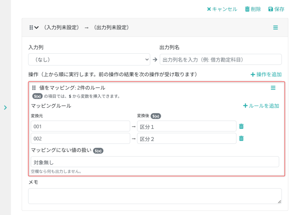
Task: Edit the 変換元 field containing 001
Action: coord(80,126)
